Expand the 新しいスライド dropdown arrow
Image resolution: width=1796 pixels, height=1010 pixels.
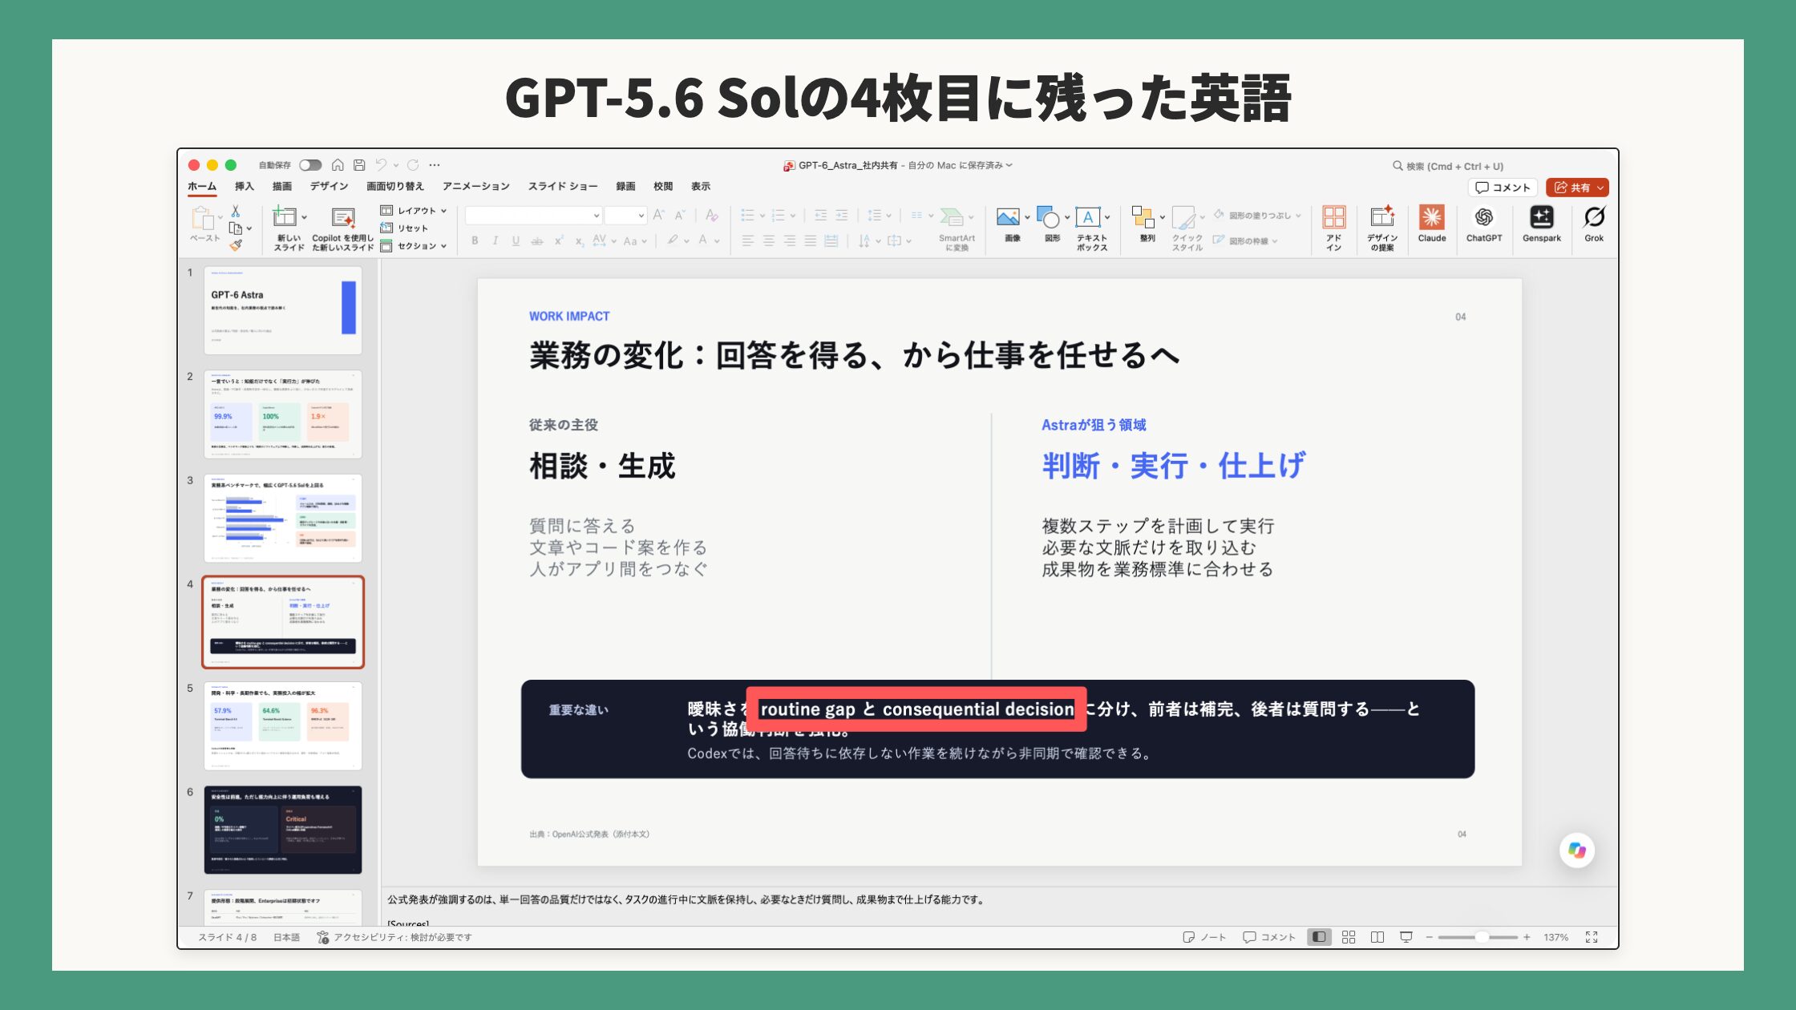click(305, 217)
